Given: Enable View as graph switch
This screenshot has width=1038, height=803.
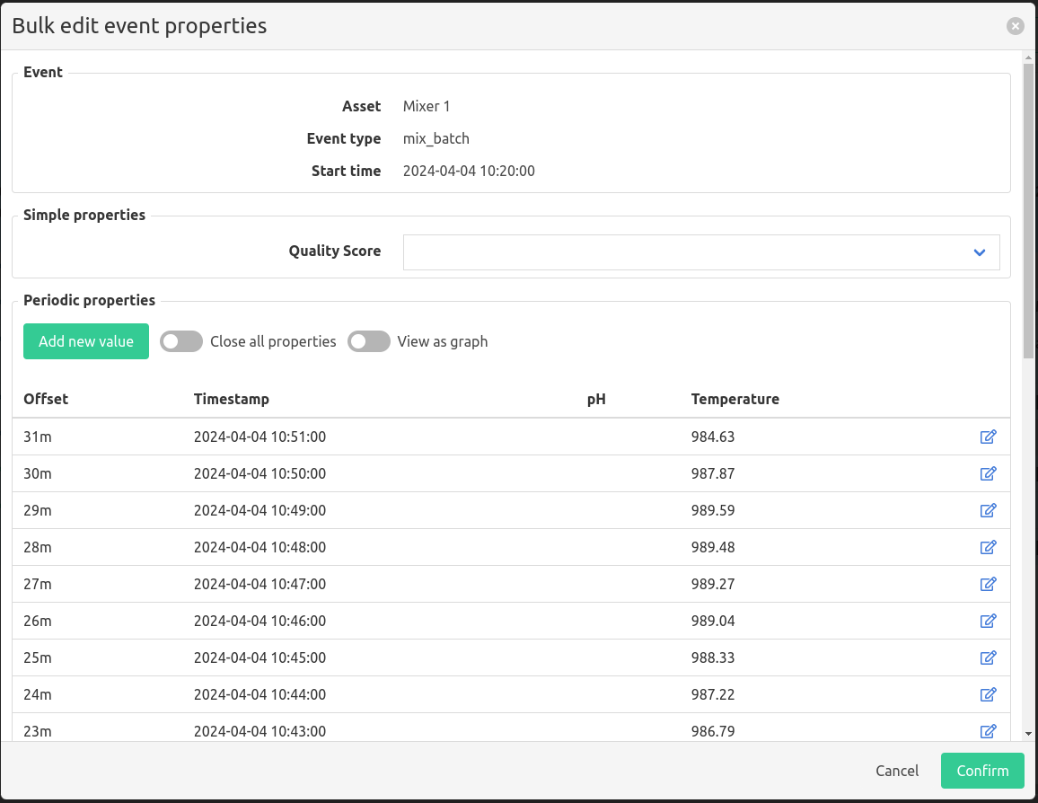Looking at the screenshot, I should pos(369,341).
